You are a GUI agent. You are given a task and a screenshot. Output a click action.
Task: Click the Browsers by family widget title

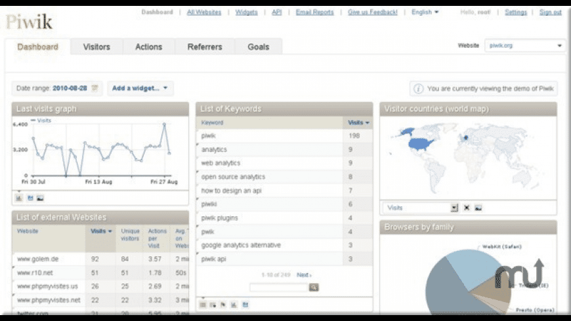coord(419,227)
